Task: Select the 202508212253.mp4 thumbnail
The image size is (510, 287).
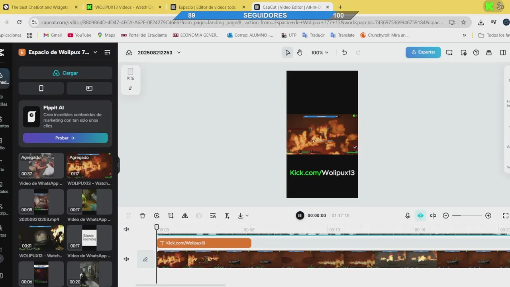Action: (41, 202)
